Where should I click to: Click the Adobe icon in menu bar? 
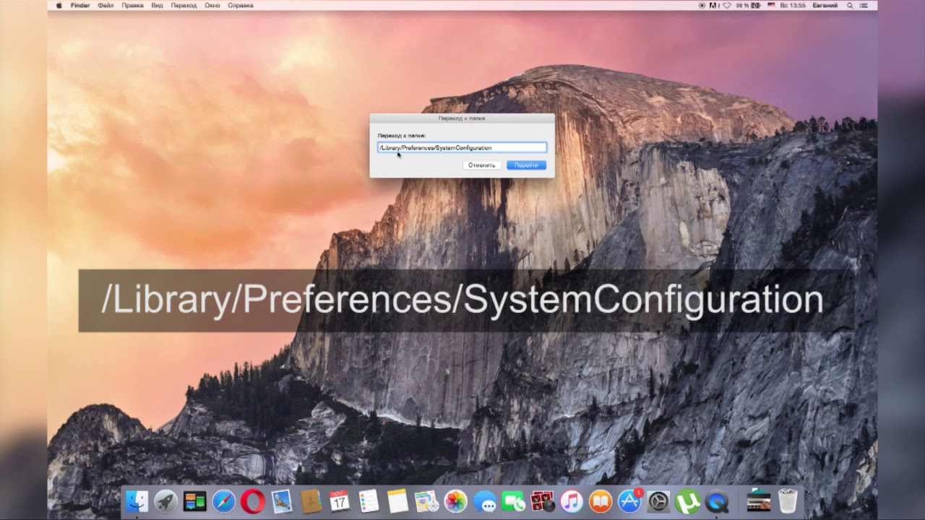[x=713, y=5]
